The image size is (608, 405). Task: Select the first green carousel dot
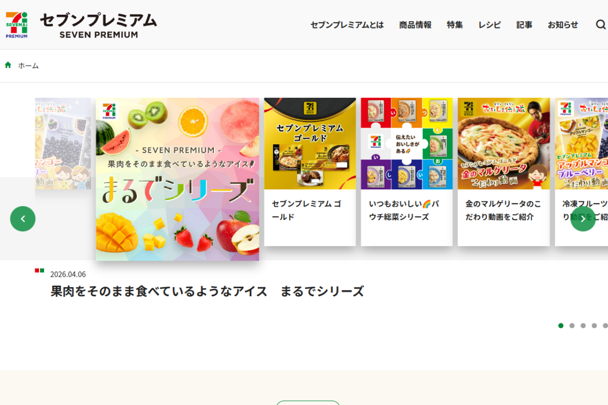(x=561, y=326)
